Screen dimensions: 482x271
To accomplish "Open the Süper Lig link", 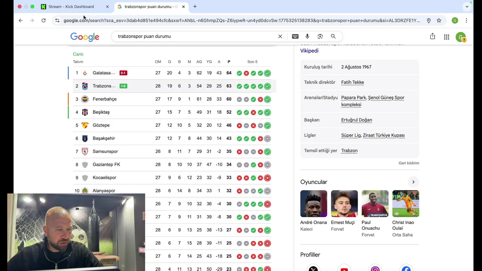I will pyautogui.click(x=351, y=135).
